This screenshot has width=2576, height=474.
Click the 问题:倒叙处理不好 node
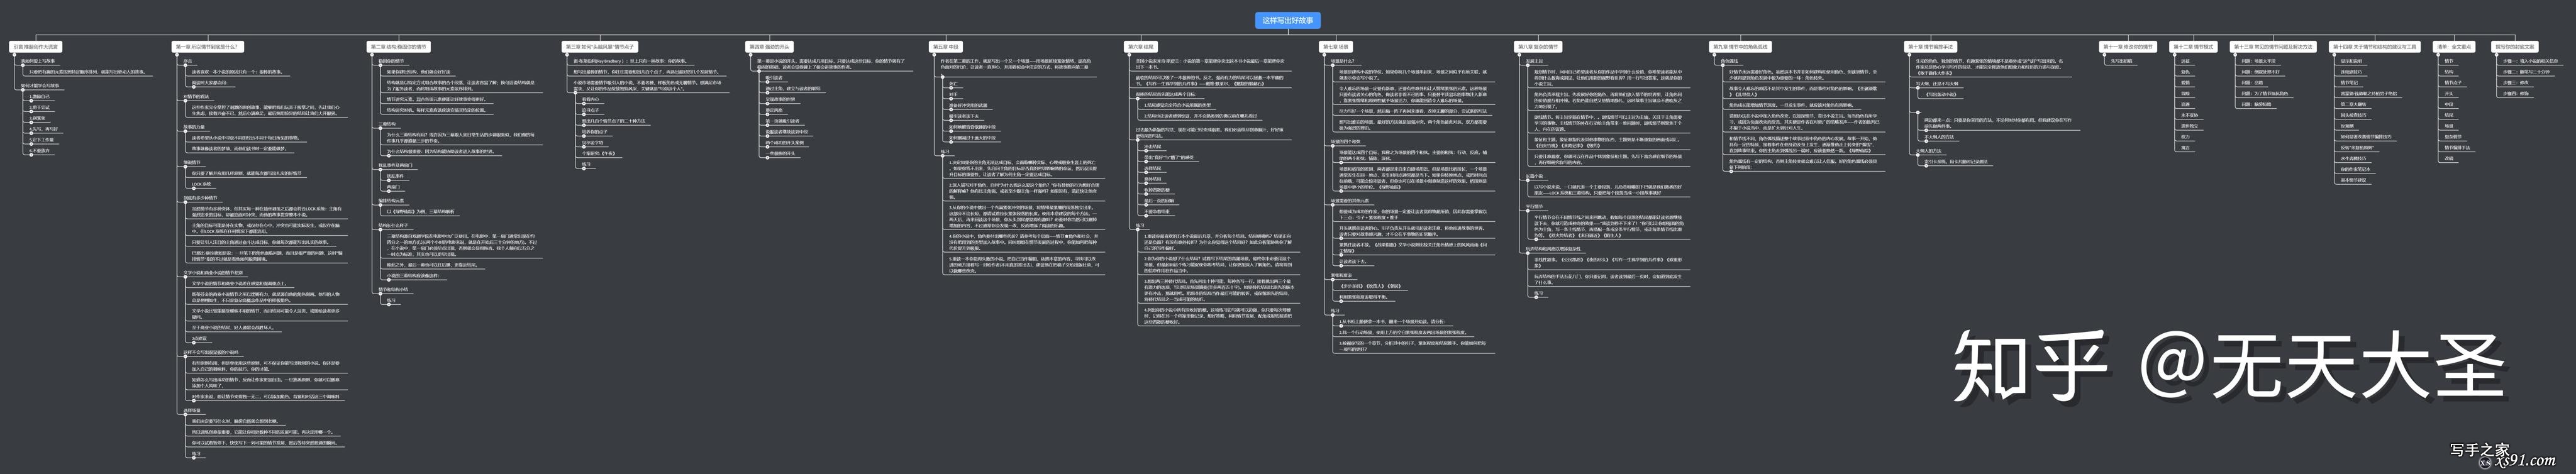click(x=2261, y=72)
